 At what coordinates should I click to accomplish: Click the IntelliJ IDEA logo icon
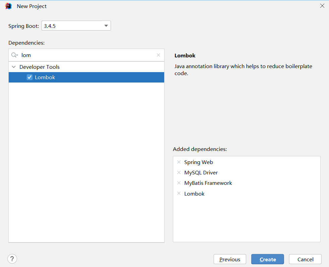point(8,6)
